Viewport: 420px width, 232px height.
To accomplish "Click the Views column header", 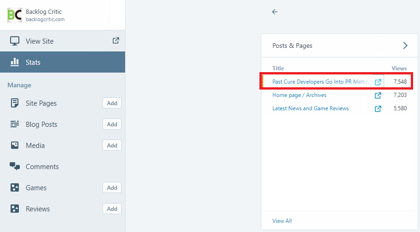I will tap(399, 68).
